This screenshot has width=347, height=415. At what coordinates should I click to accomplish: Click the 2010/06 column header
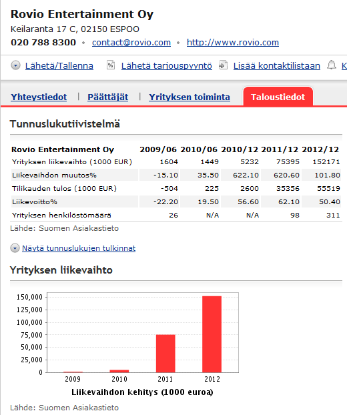(199, 149)
